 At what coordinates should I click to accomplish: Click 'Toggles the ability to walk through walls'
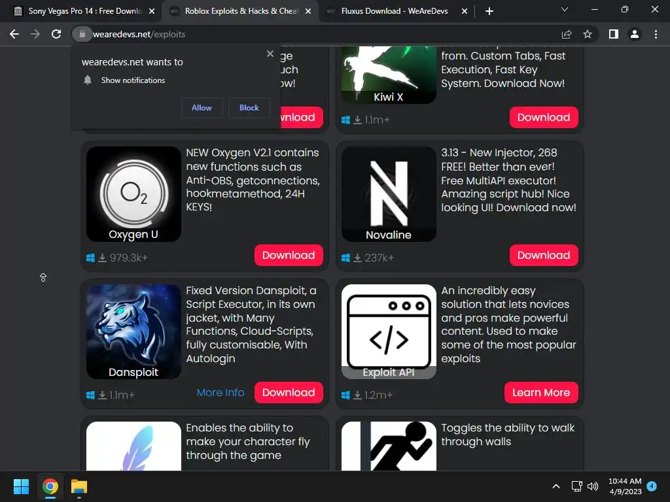coord(508,435)
